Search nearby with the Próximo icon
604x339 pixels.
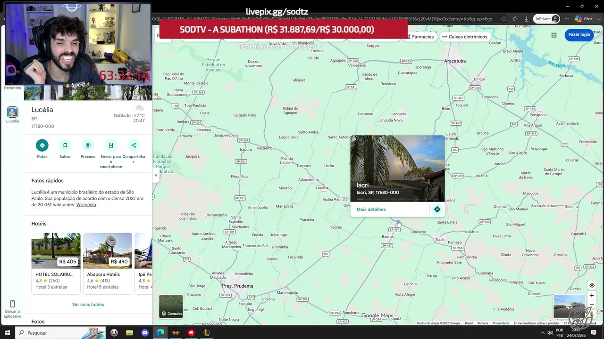(x=88, y=145)
